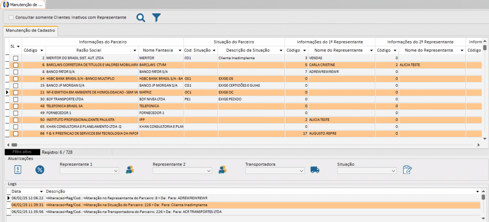Image resolution: width=489 pixels, height=222 pixels.
Task: Open the Representante 2 combo box
Action: (182, 171)
